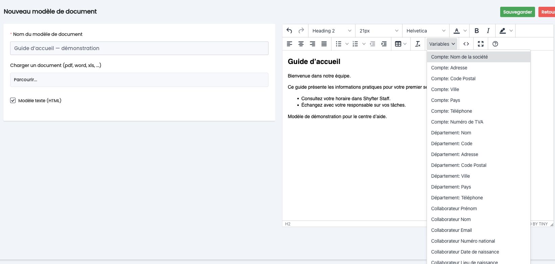Open the Heading 2 block format dropdown
The width and height of the screenshot is (555, 264).
click(x=332, y=31)
